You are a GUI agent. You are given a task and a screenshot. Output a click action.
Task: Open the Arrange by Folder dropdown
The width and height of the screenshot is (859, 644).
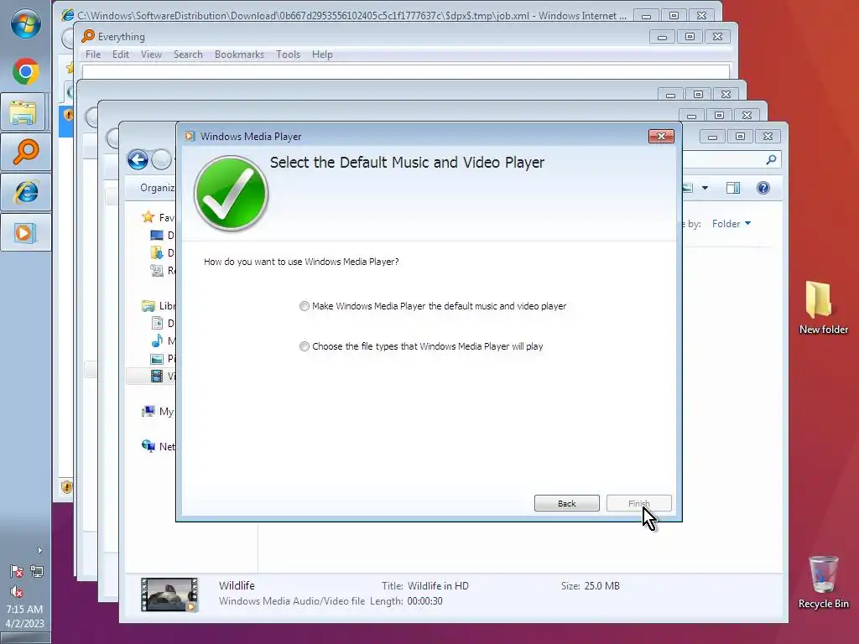[731, 223]
